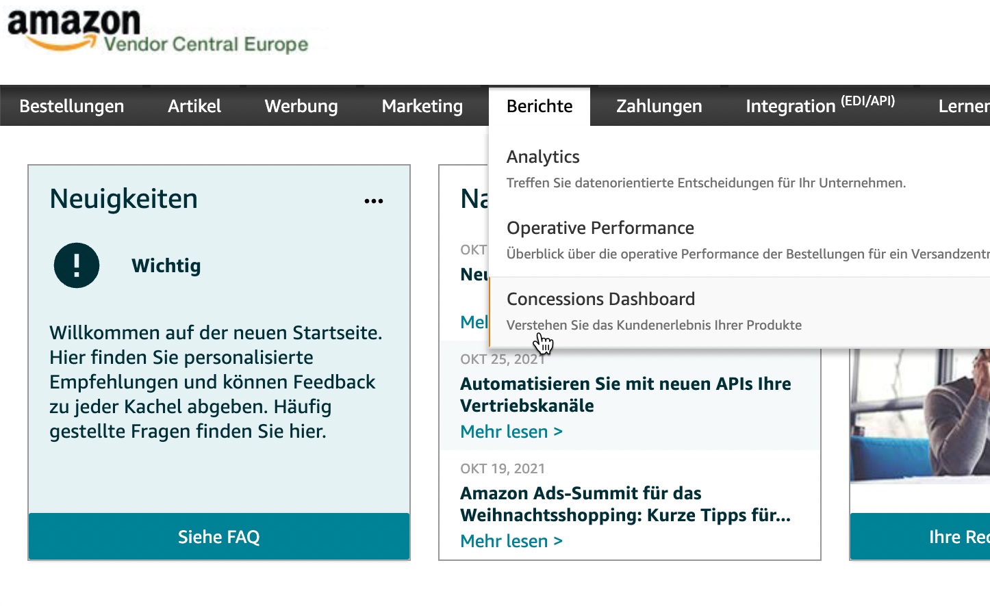Click the Wichtig exclamation mark icon
The image size is (990, 606).
[x=77, y=265]
